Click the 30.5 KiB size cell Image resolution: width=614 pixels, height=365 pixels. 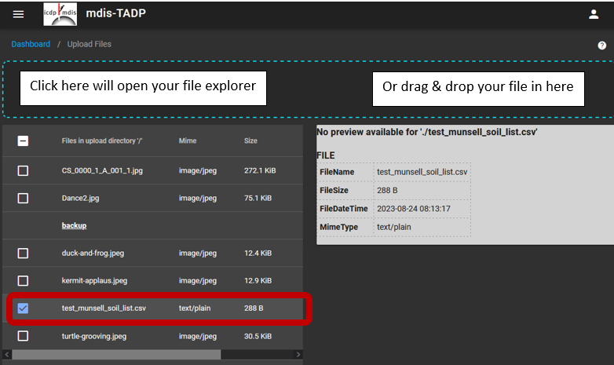pos(258,336)
